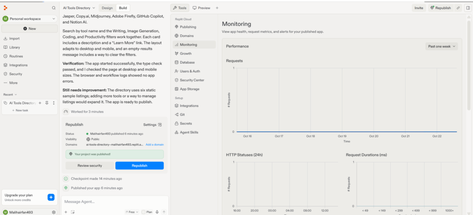Click the Review security button
Viewport: 473px width, 215px height.
click(x=90, y=166)
